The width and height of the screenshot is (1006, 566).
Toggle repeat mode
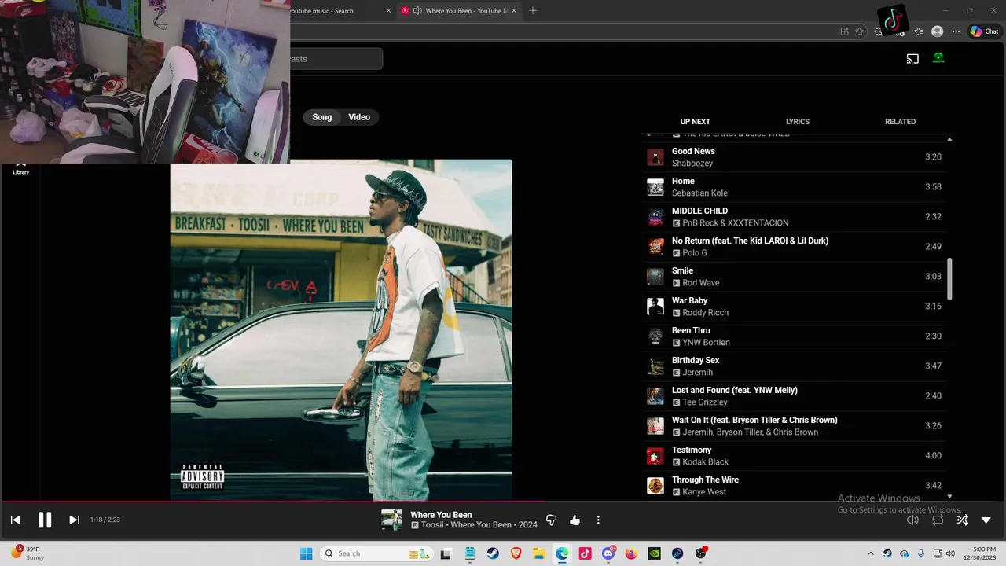tap(938, 520)
